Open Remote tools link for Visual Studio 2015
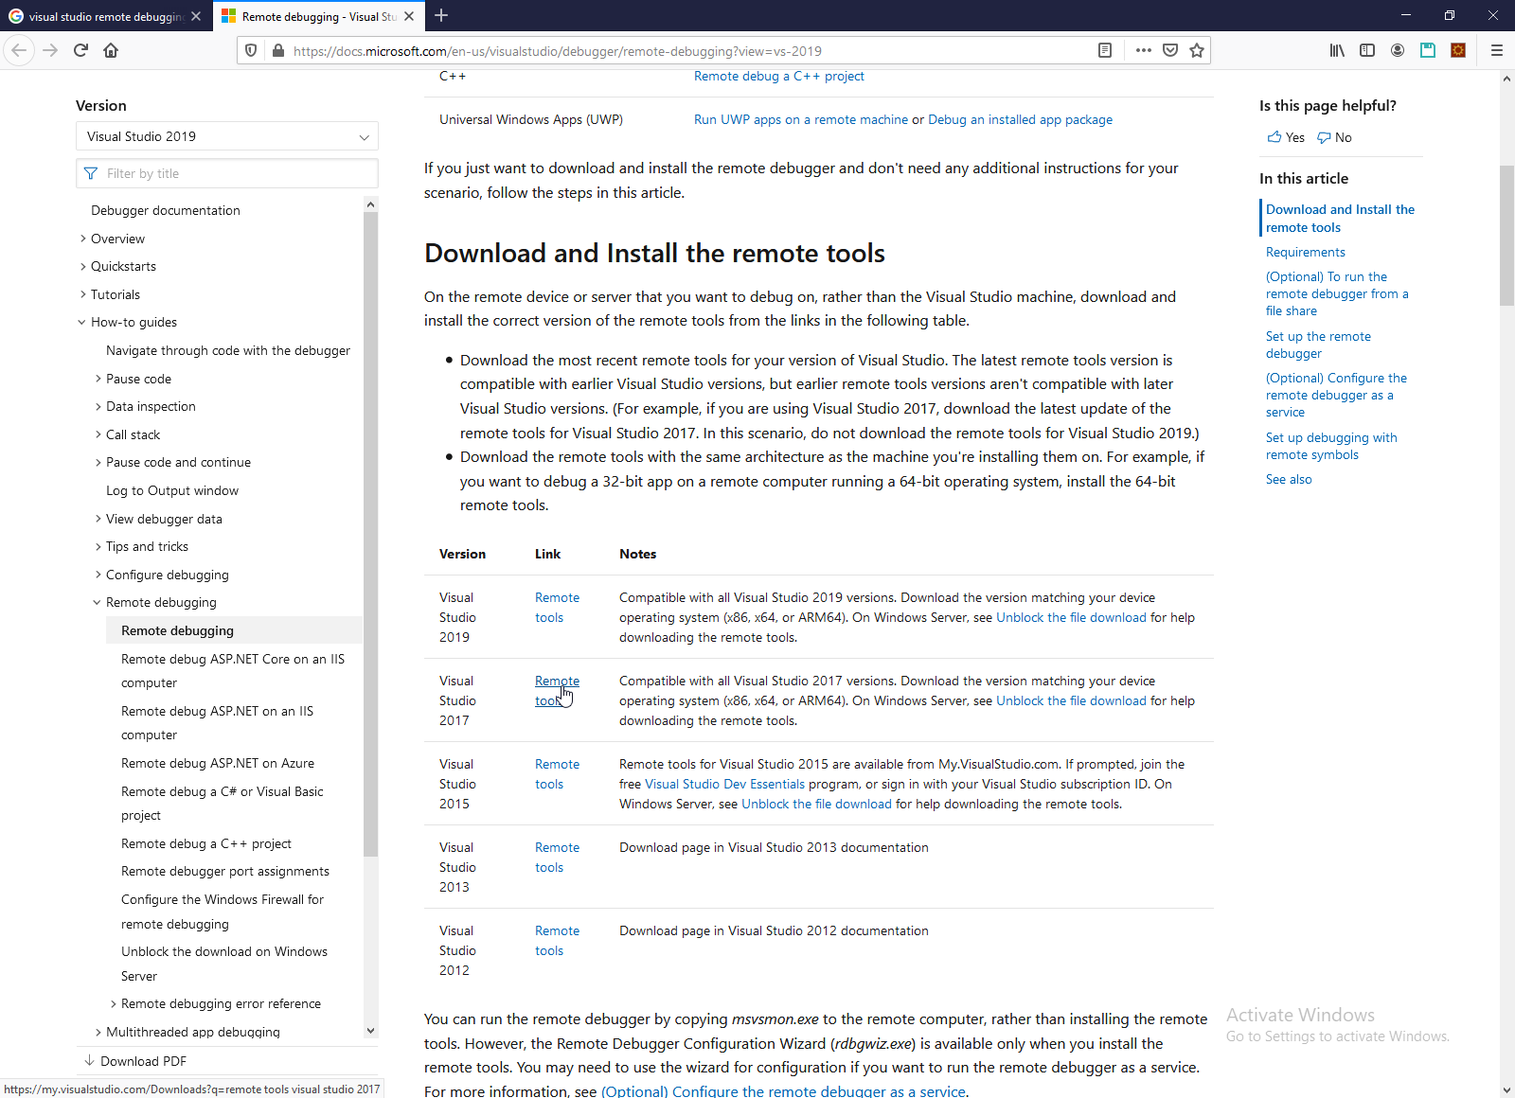The width and height of the screenshot is (1515, 1098). pyautogui.click(x=557, y=774)
